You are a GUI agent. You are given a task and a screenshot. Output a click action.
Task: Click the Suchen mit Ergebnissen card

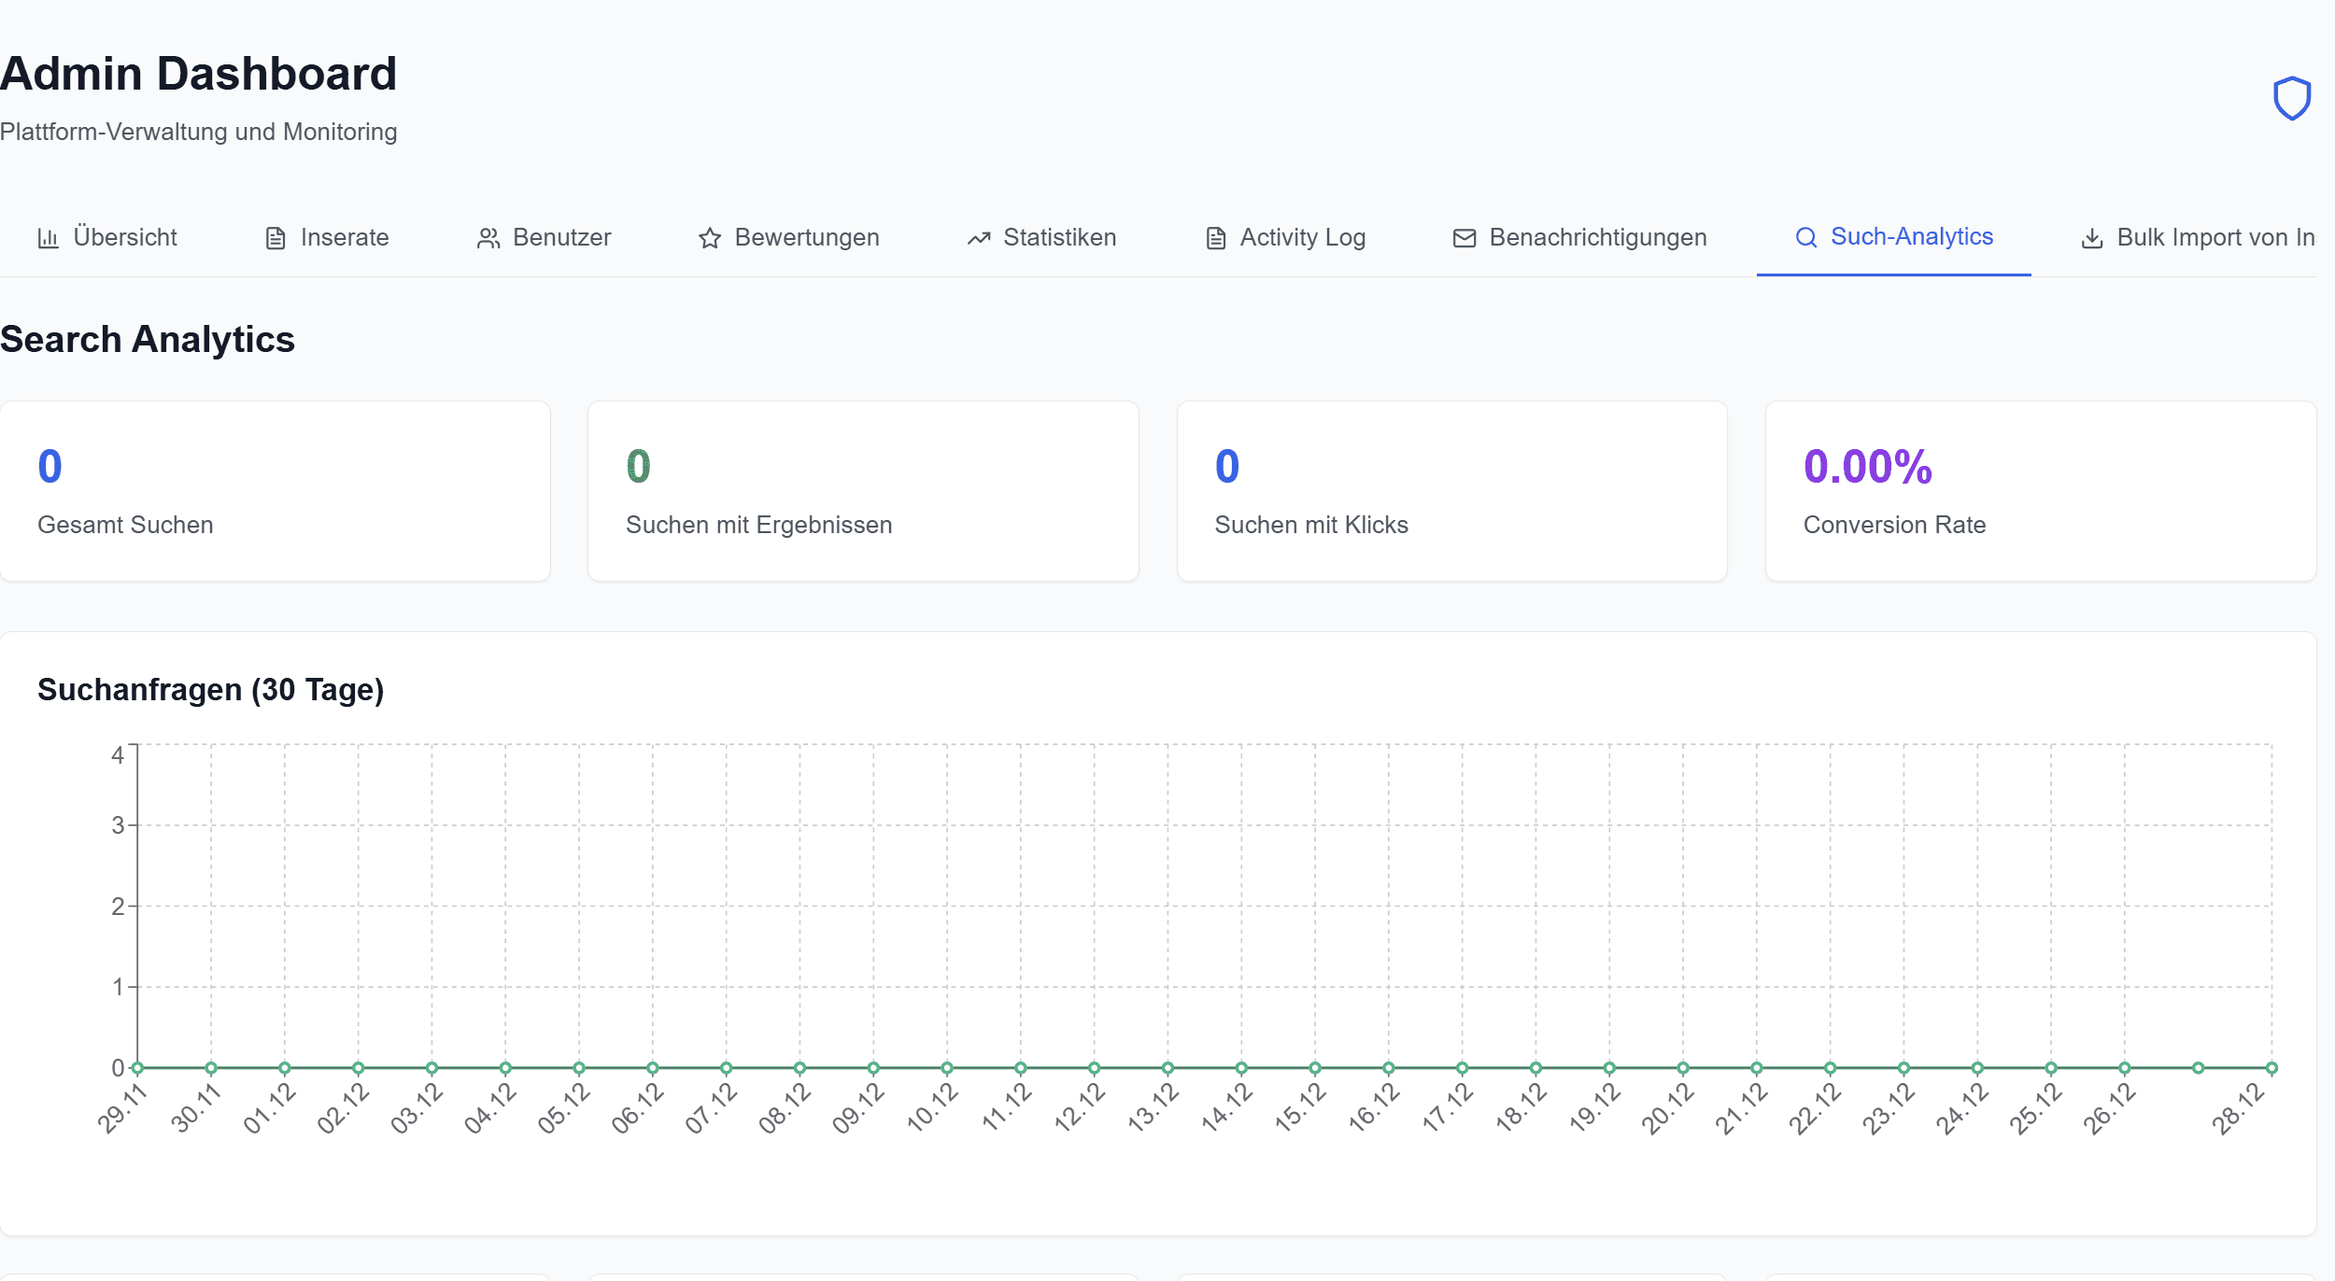(x=863, y=491)
